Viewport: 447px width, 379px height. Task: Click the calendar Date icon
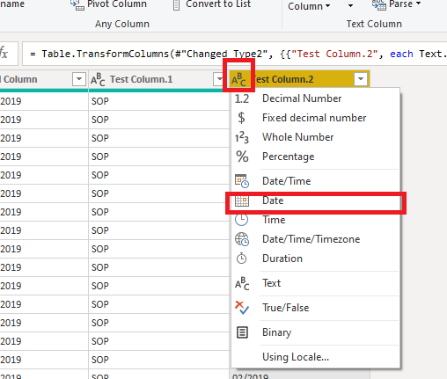click(x=242, y=200)
